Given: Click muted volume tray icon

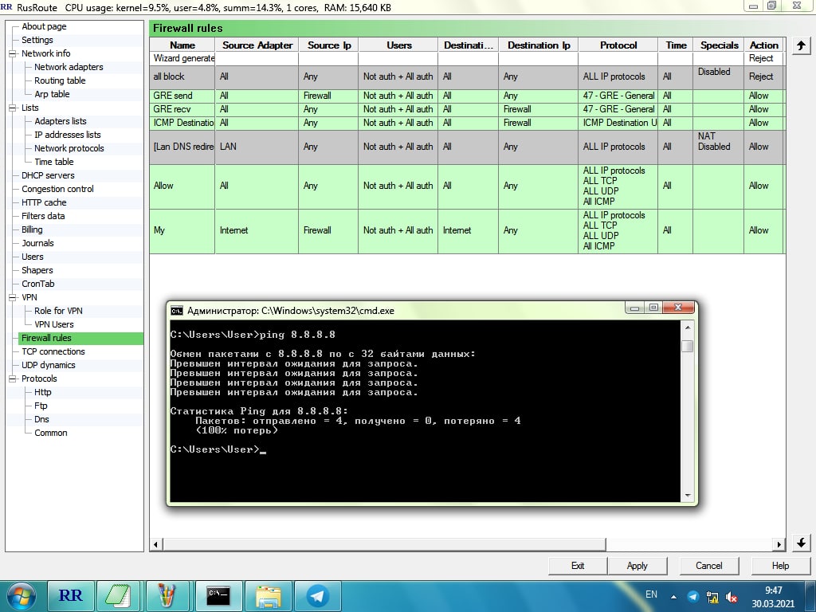Looking at the screenshot, I should tap(732, 597).
